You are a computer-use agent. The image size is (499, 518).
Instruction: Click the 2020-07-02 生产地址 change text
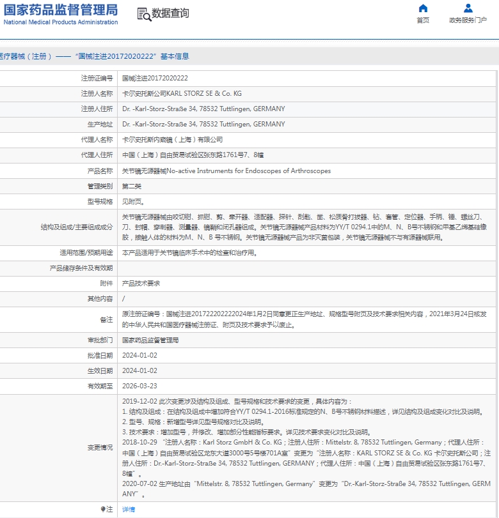(306, 489)
